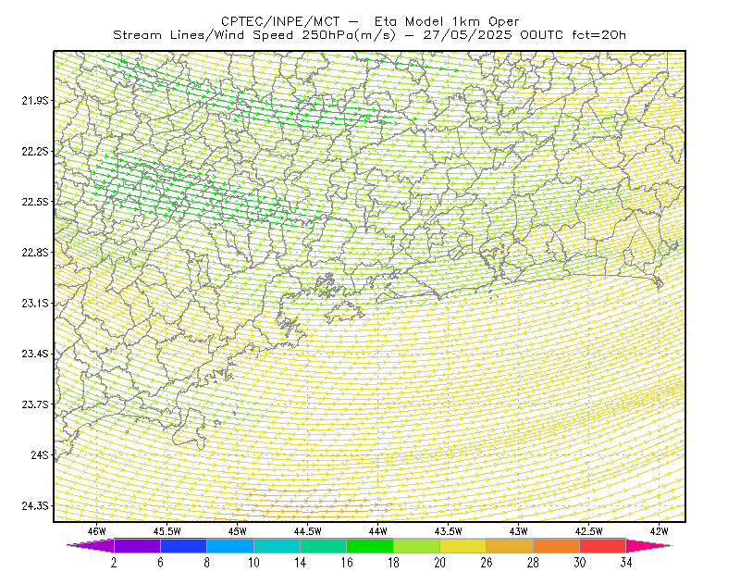Select the light blue 8-10 legend block
This screenshot has height=572, width=740.
230,545
